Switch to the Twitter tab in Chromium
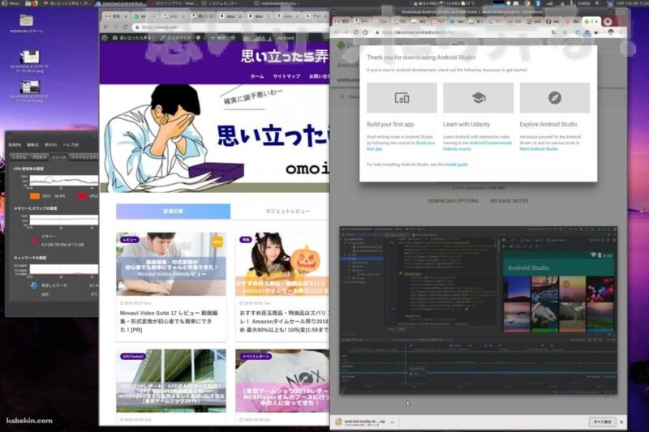This screenshot has height=432, width=649. click(x=458, y=21)
